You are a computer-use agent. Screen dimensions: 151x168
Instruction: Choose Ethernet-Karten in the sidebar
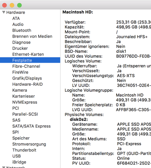pos(28,54)
